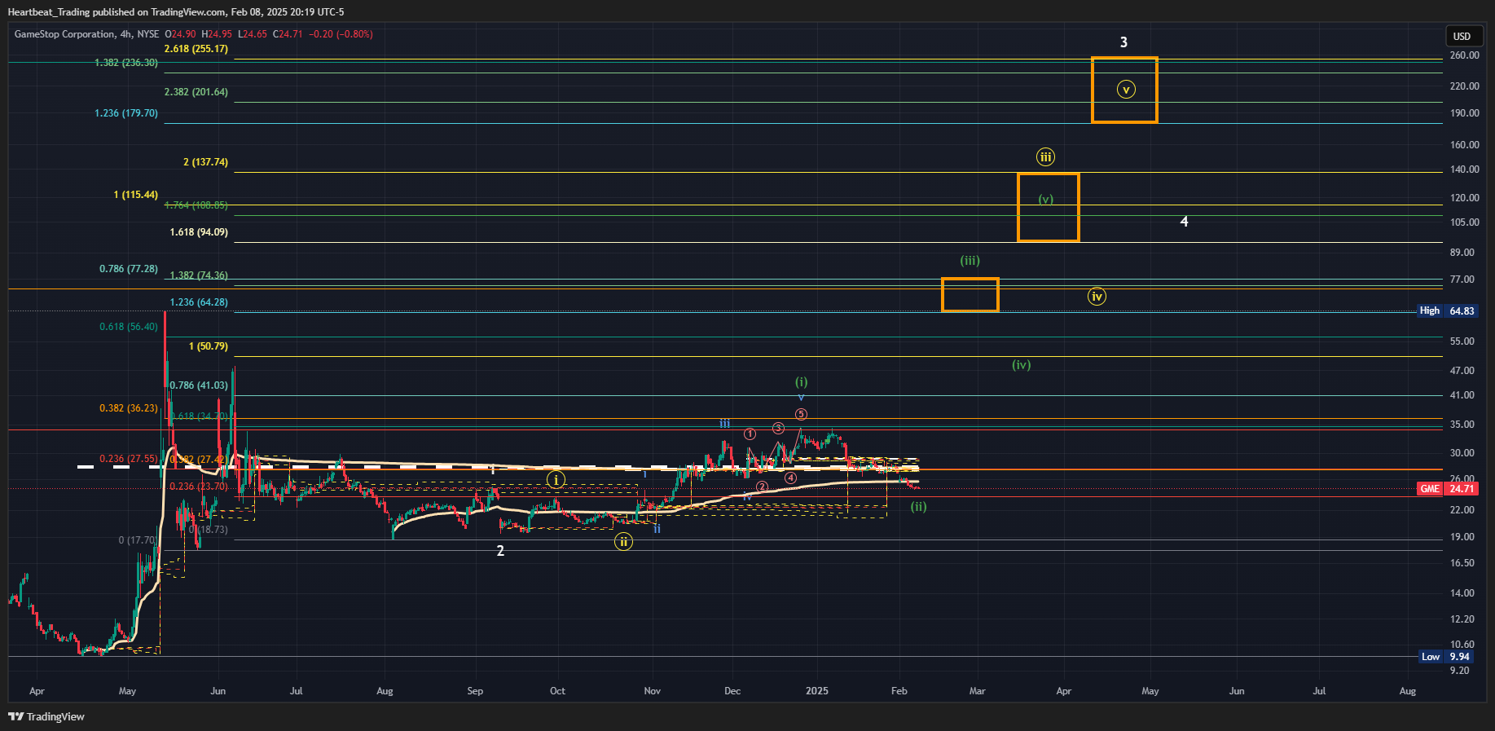
Task: Click the GameStop Corporation symbol title
Action: pyautogui.click(x=65, y=34)
